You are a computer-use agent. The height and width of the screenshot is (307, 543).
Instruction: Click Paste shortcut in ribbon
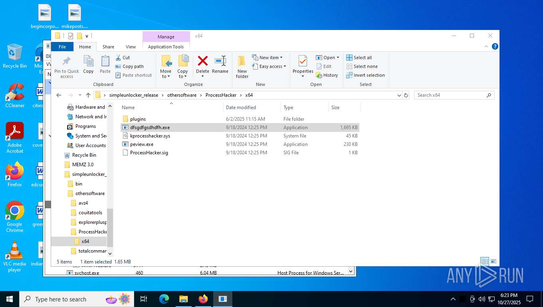tap(133, 75)
